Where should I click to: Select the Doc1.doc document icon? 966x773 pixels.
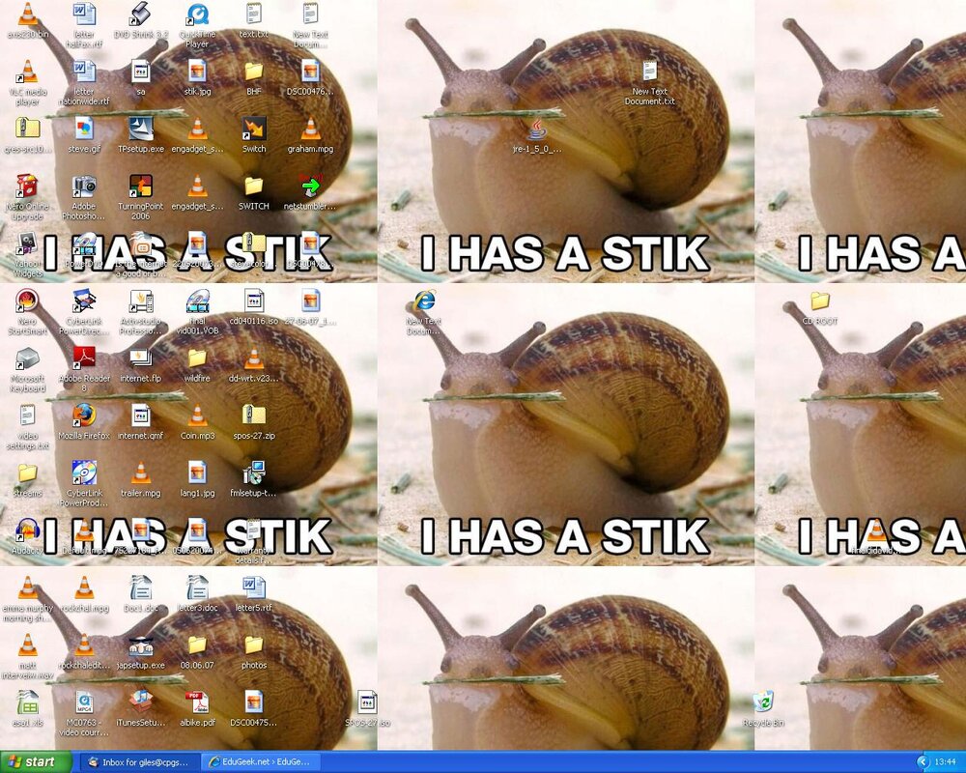(140, 587)
